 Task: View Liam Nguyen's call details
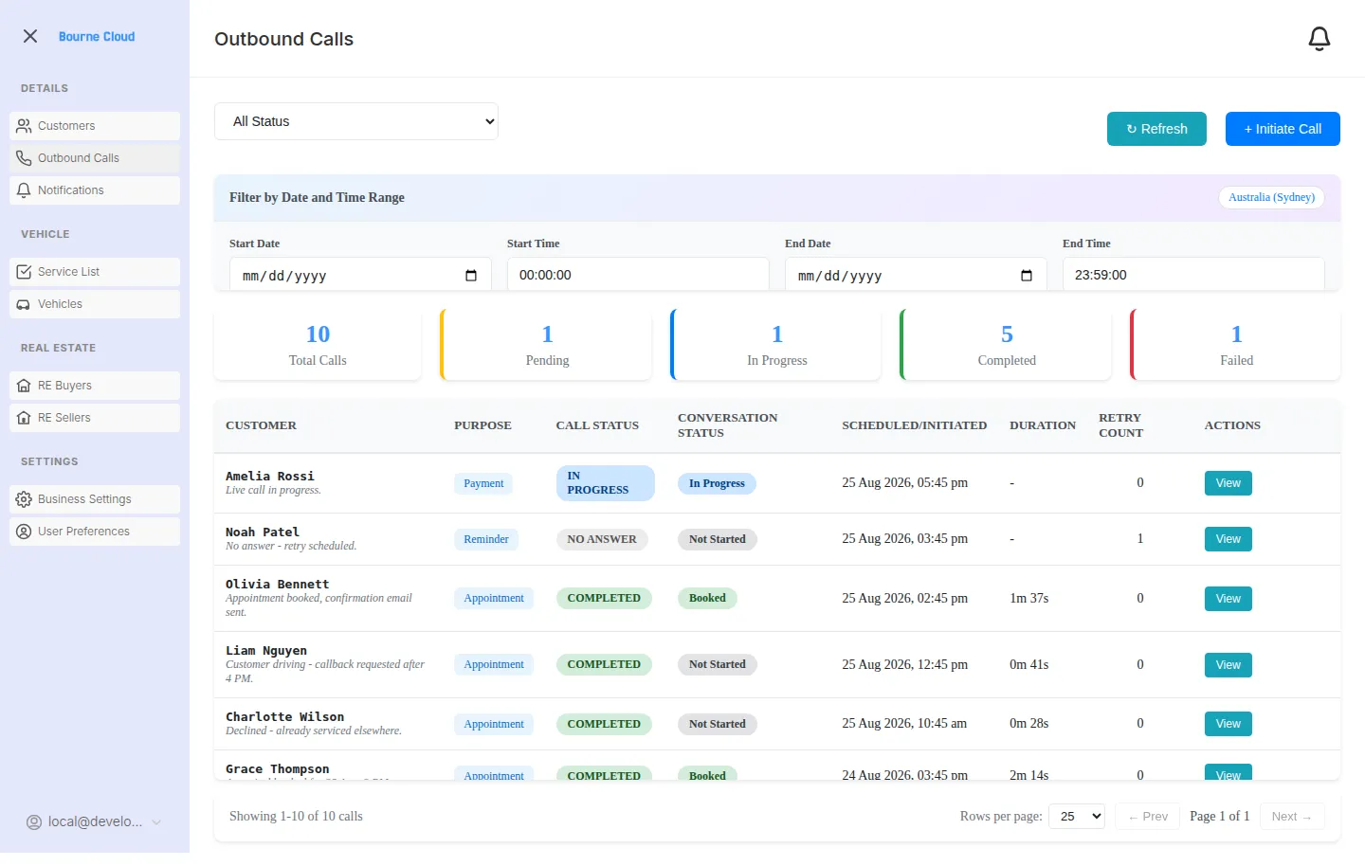[1228, 665]
